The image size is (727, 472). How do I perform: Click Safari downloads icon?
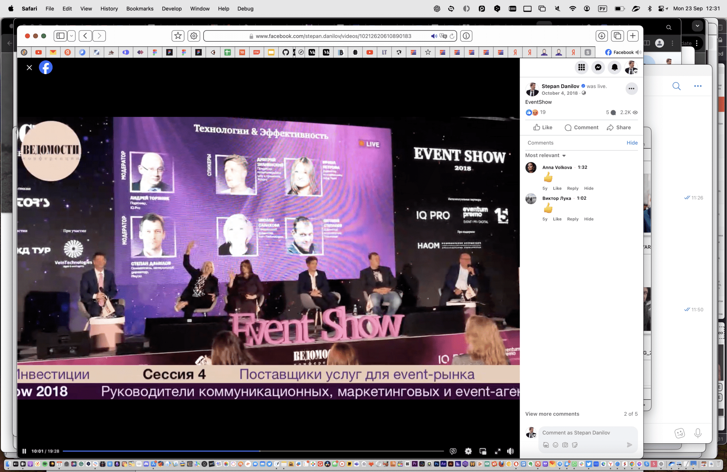(601, 36)
